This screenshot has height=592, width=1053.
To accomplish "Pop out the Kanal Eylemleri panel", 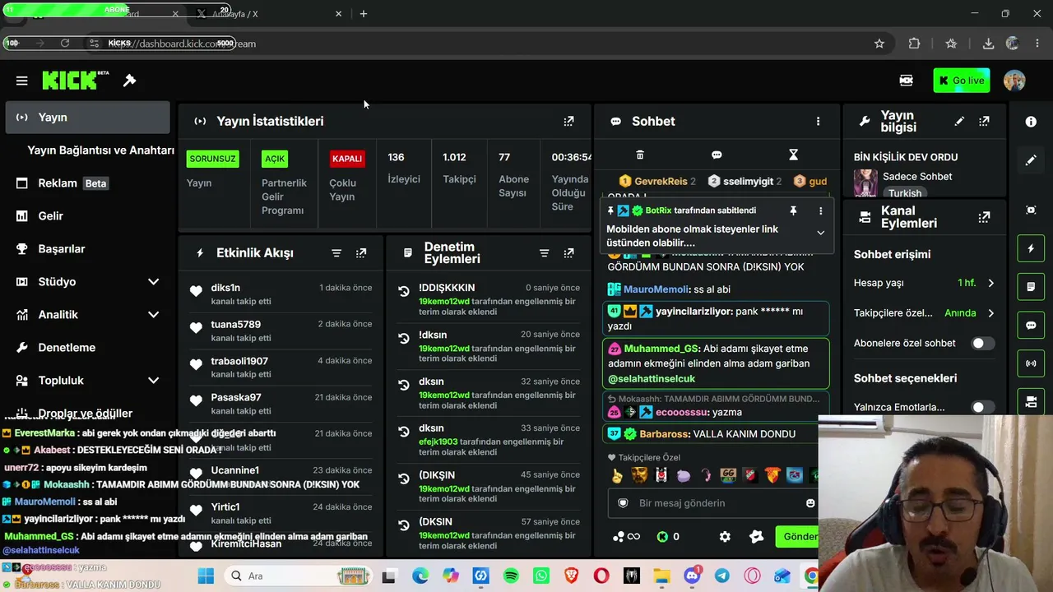I will [984, 217].
